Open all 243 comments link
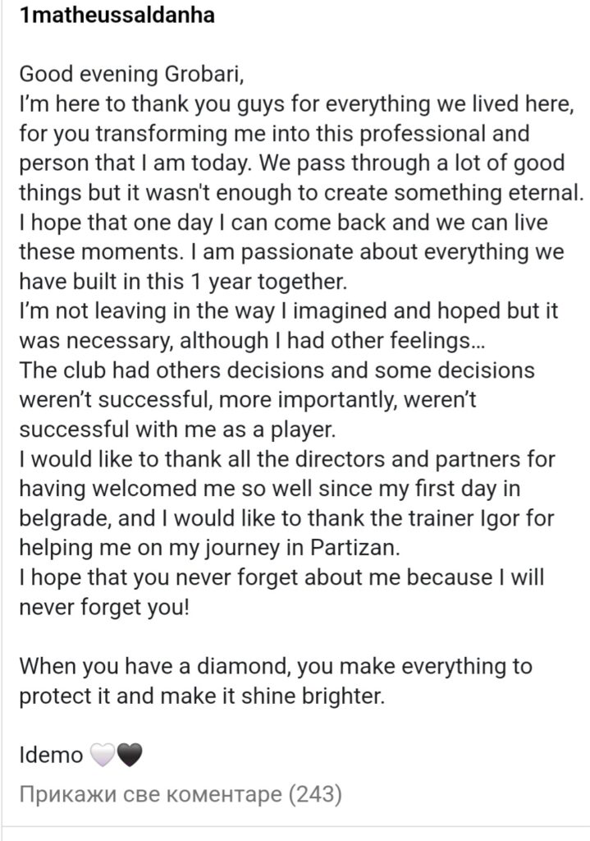Screen dimensions: 590x841 coord(180,794)
